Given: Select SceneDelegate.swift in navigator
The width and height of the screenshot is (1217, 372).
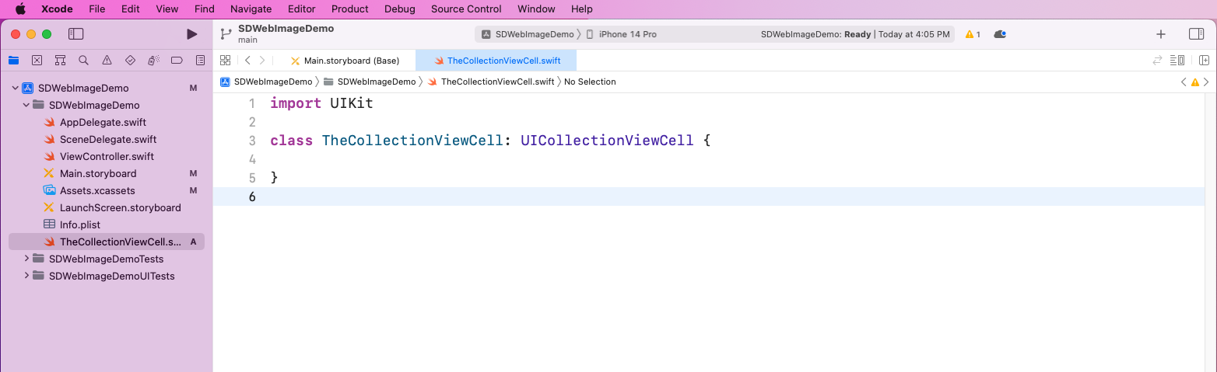Looking at the screenshot, I should pyautogui.click(x=107, y=139).
